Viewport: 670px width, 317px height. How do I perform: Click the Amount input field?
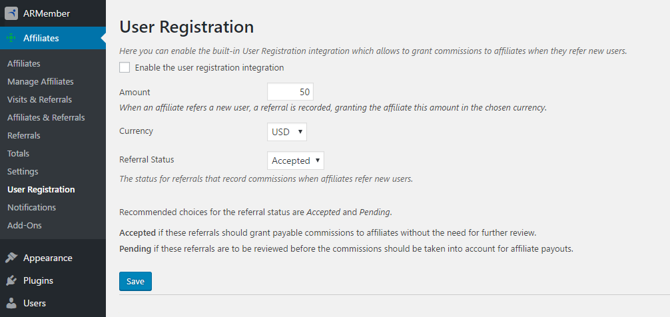[290, 92]
